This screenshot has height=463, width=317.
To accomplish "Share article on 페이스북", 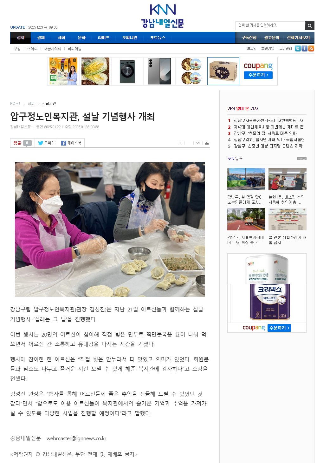I will [71, 143].
